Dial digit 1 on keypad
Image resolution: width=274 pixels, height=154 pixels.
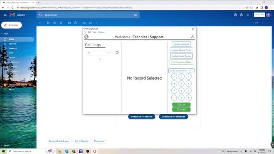tap(174, 77)
